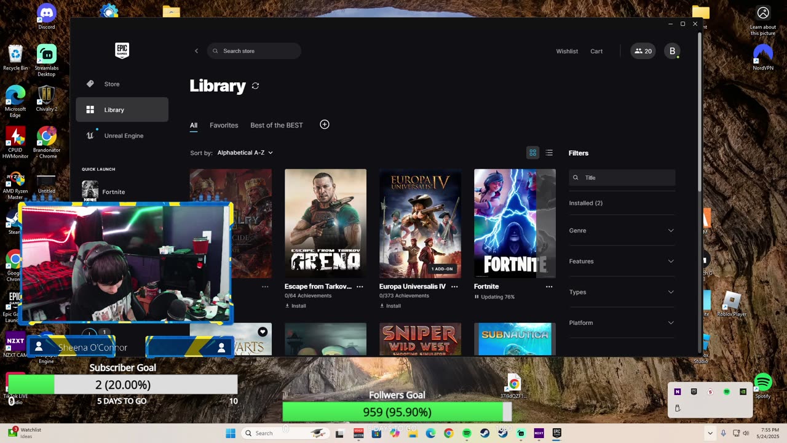This screenshot has height=443, width=787.
Task: Open Streamlabs Desktop shortcut
Action: click(x=47, y=60)
